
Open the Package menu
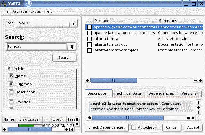pos(20,11)
